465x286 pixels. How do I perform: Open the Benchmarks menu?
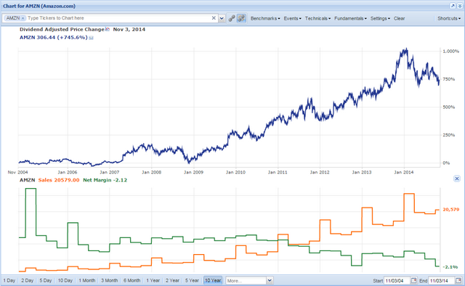click(x=265, y=18)
